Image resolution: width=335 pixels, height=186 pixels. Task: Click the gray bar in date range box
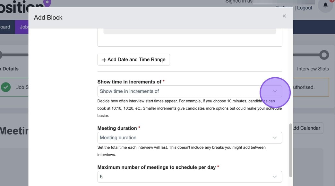(x=190, y=31)
